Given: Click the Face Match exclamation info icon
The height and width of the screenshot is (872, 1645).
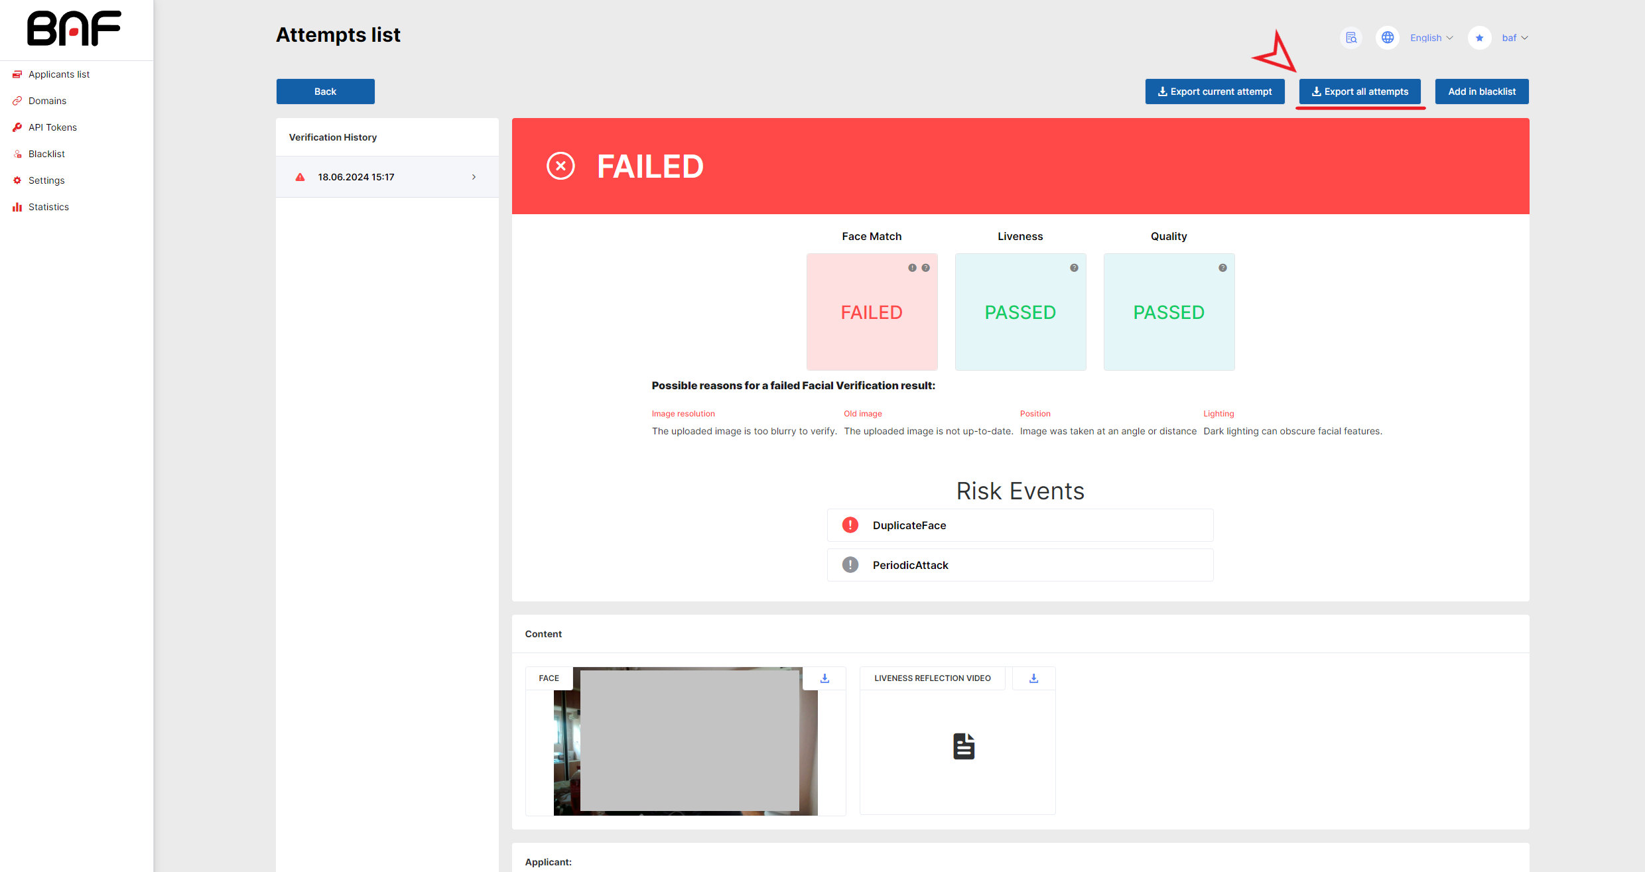Looking at the screenshot, I should click(912, 268).
